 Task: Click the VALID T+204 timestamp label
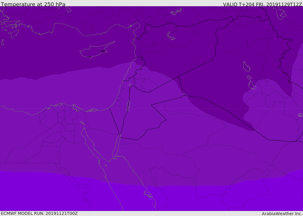pyautogui.click(x=262, y=4)
